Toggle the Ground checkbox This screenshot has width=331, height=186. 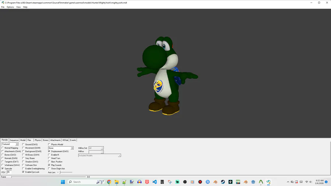24,144
